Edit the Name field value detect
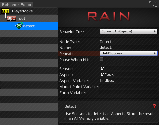 [128, 47]
